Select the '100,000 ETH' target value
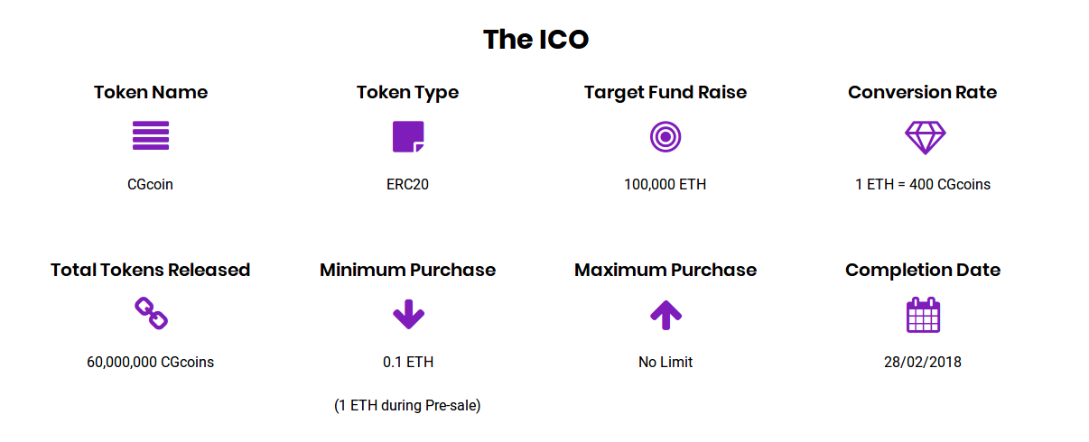 point(665,184)
